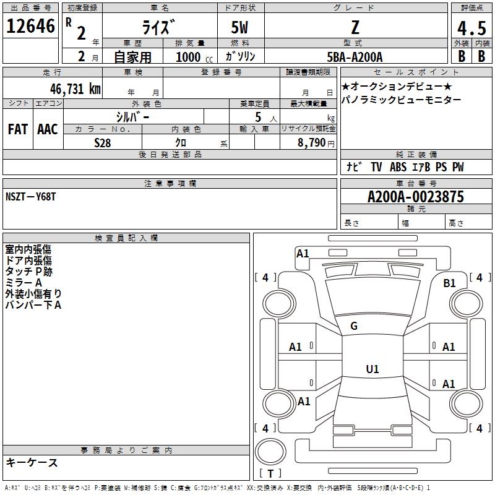The height and width of the screenshot is (495, 495).
Task: Click the G mark on the windshield
Action: tap(354, 326)
